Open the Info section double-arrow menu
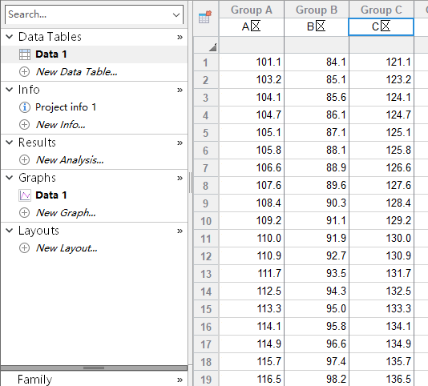Viewport: 428px width, 386px height. (x=180, y=90)
